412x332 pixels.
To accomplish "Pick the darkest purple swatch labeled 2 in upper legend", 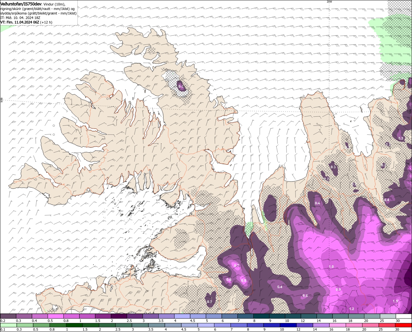I will point(119,316).
